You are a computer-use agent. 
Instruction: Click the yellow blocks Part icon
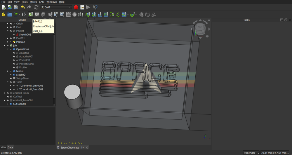pos(3,15)
